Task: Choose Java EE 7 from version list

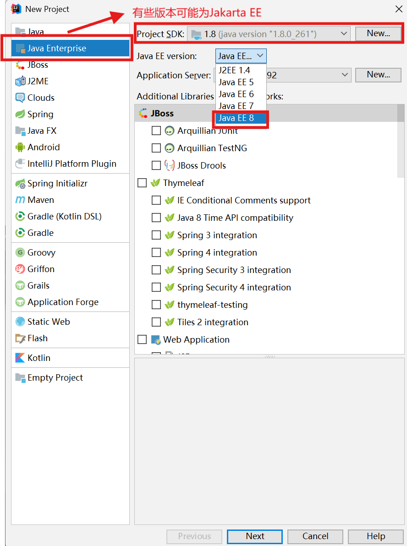Action: 241,106
